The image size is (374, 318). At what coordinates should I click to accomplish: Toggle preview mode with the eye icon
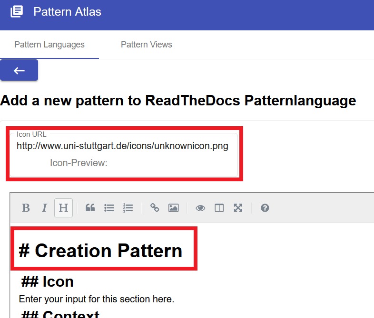coord(200,208)
